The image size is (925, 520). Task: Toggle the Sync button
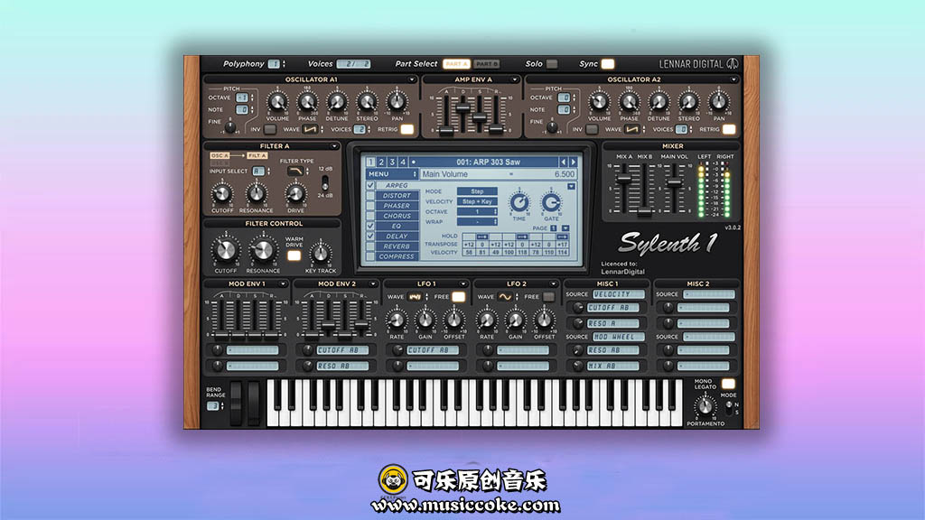tap(608, 64)
